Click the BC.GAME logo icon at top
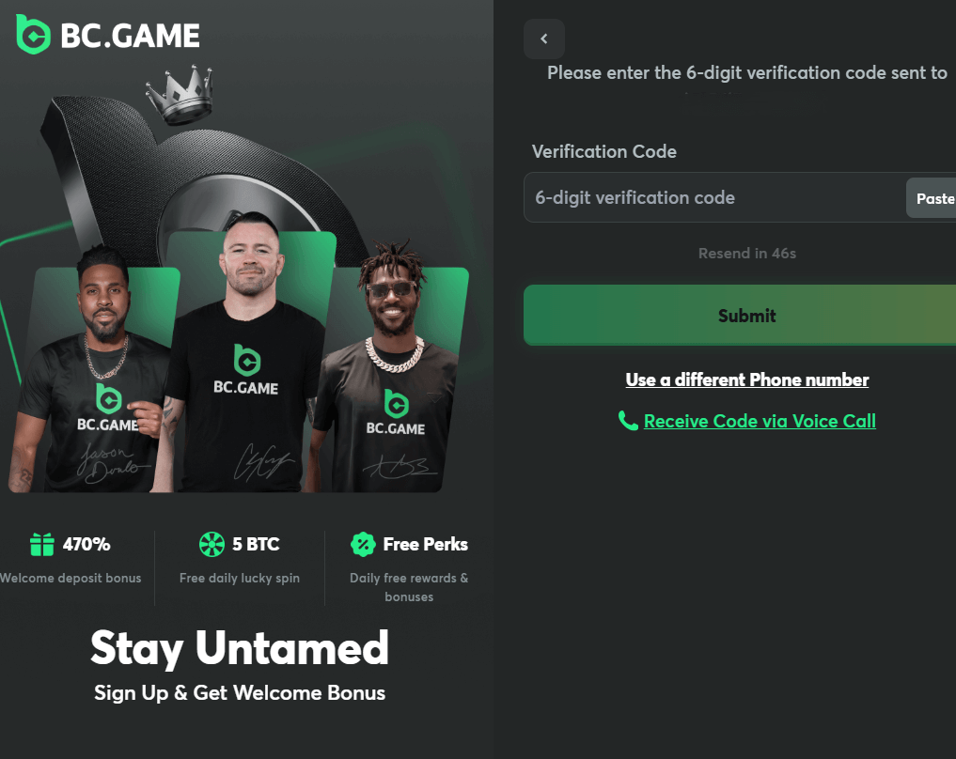956x759 pixels. (x=33, y=35)
